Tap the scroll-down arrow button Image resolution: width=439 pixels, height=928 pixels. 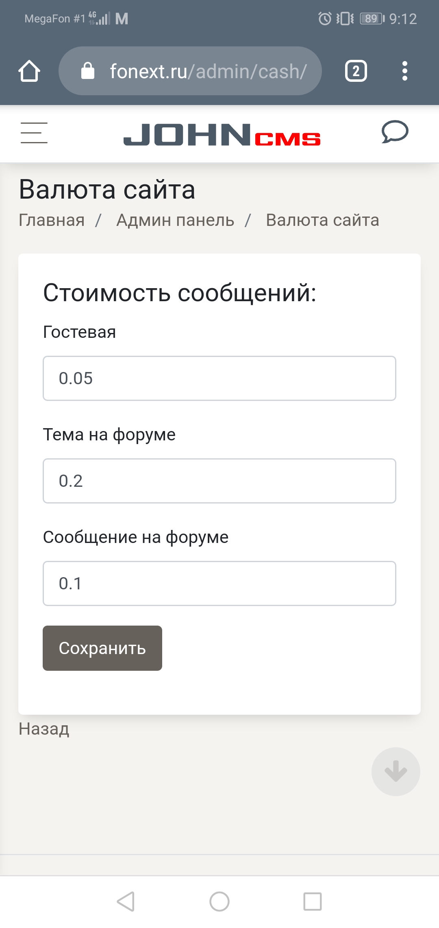(x=396, y=771)
